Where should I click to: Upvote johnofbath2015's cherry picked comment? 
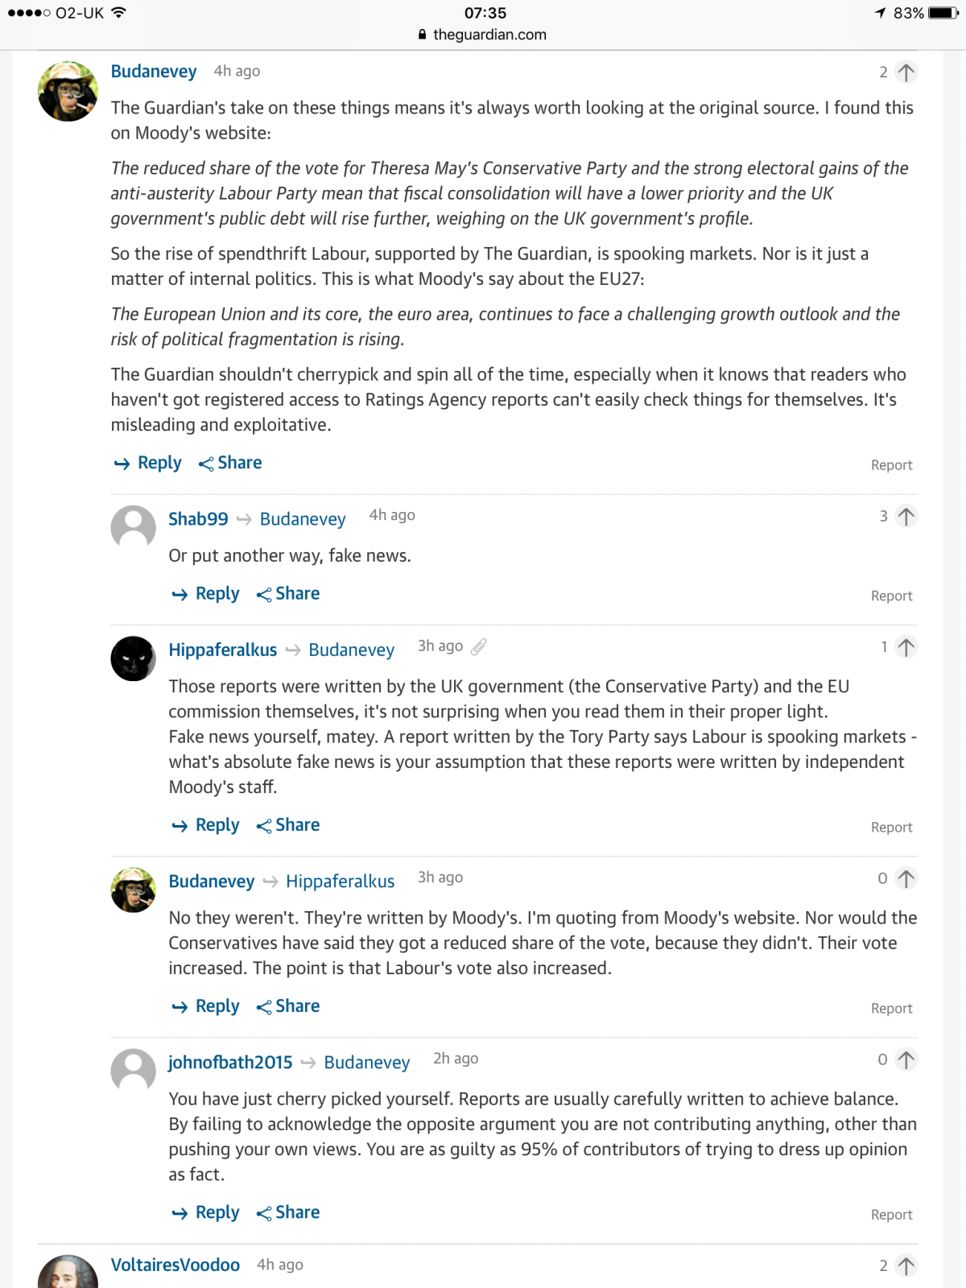pyautogui.click(x=906, y=1060)
